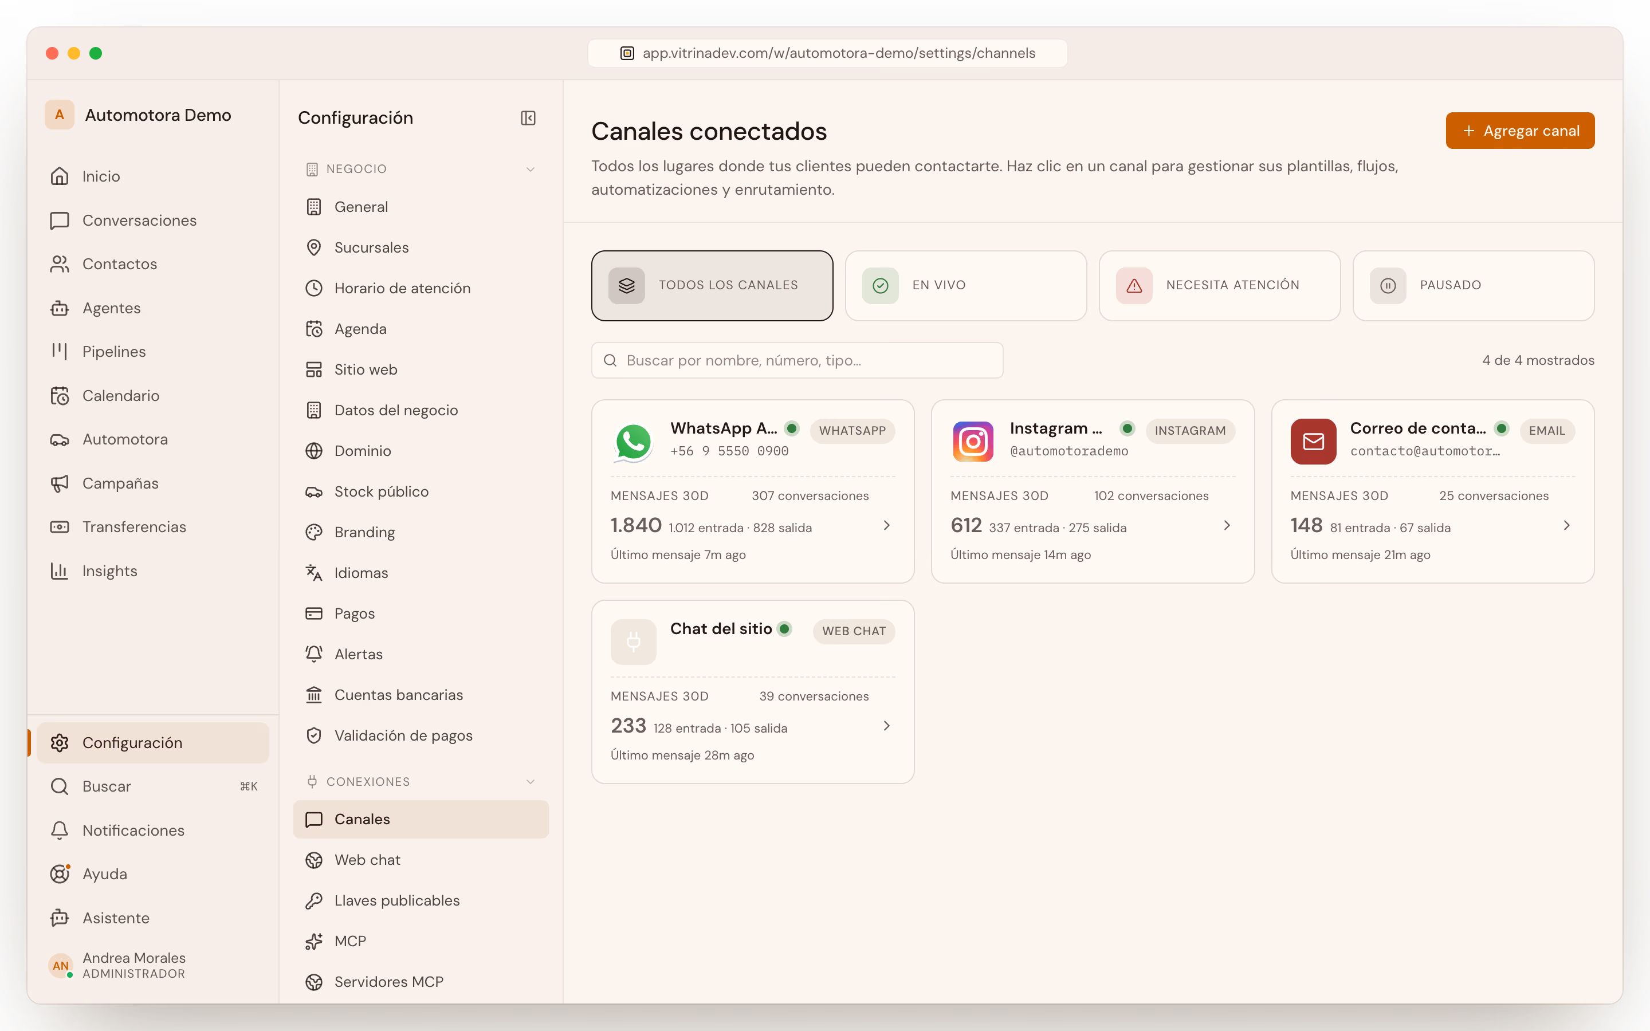
Task: Select Web chat under Conexiones
Action: tap(421, 860)
